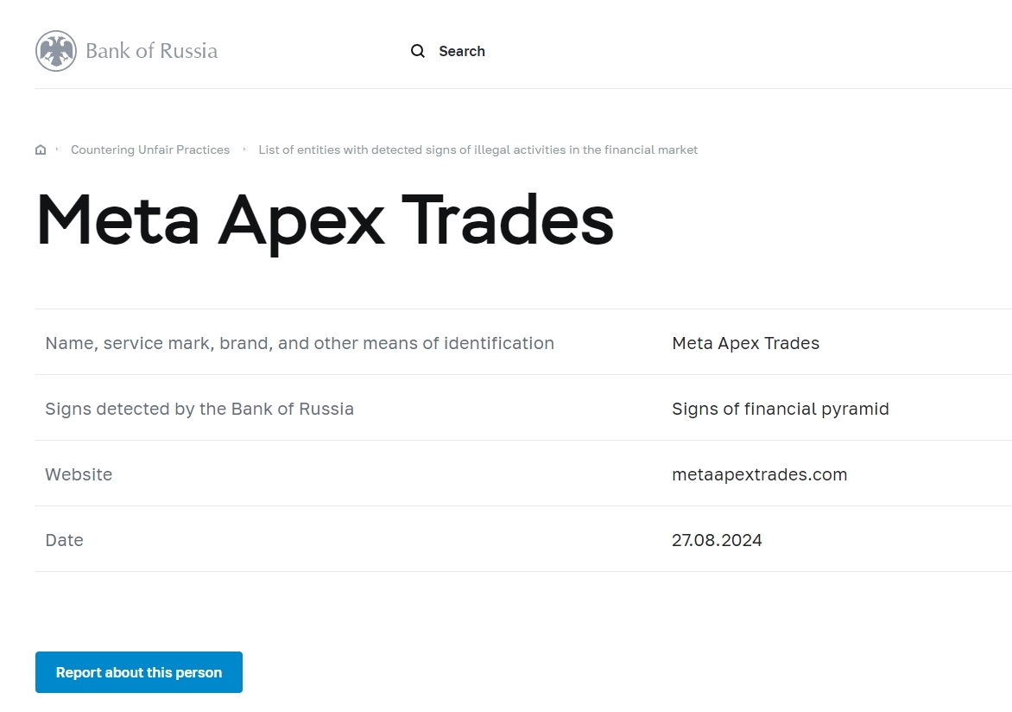Click the Website row label

point(79,474)
